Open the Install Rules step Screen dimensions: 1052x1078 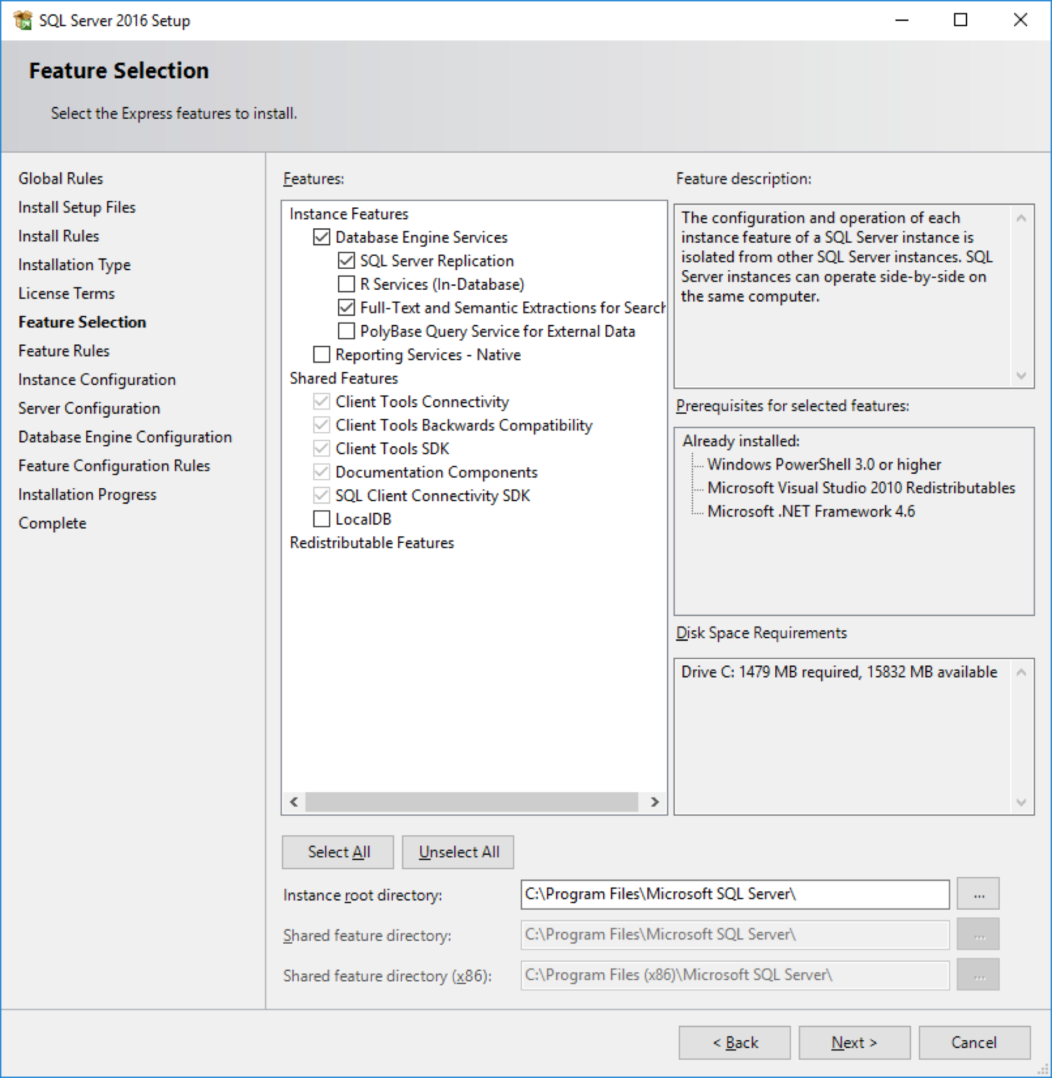pos(59,236)
